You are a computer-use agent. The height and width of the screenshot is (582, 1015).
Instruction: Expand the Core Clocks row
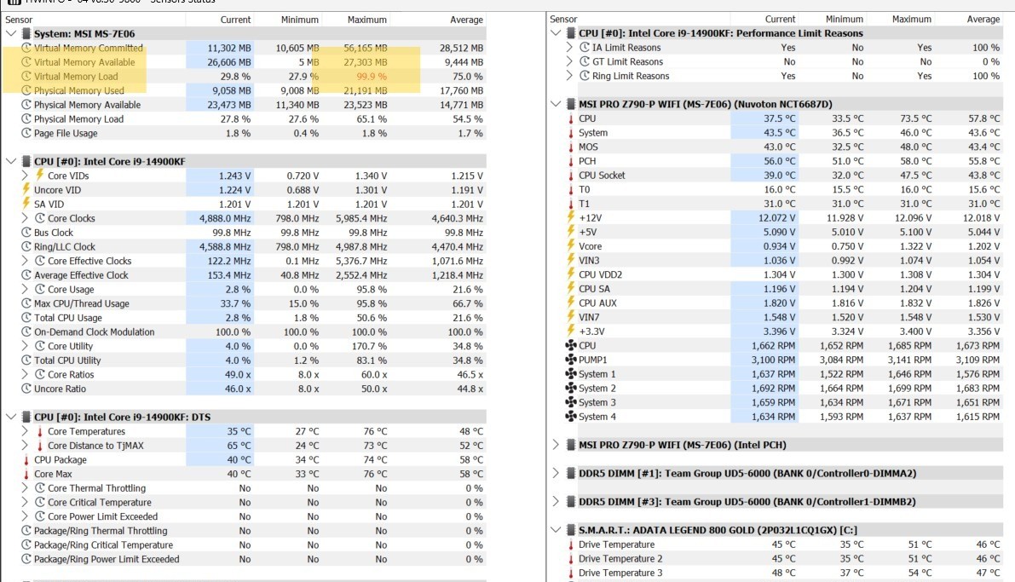click(x=25, y=218)
